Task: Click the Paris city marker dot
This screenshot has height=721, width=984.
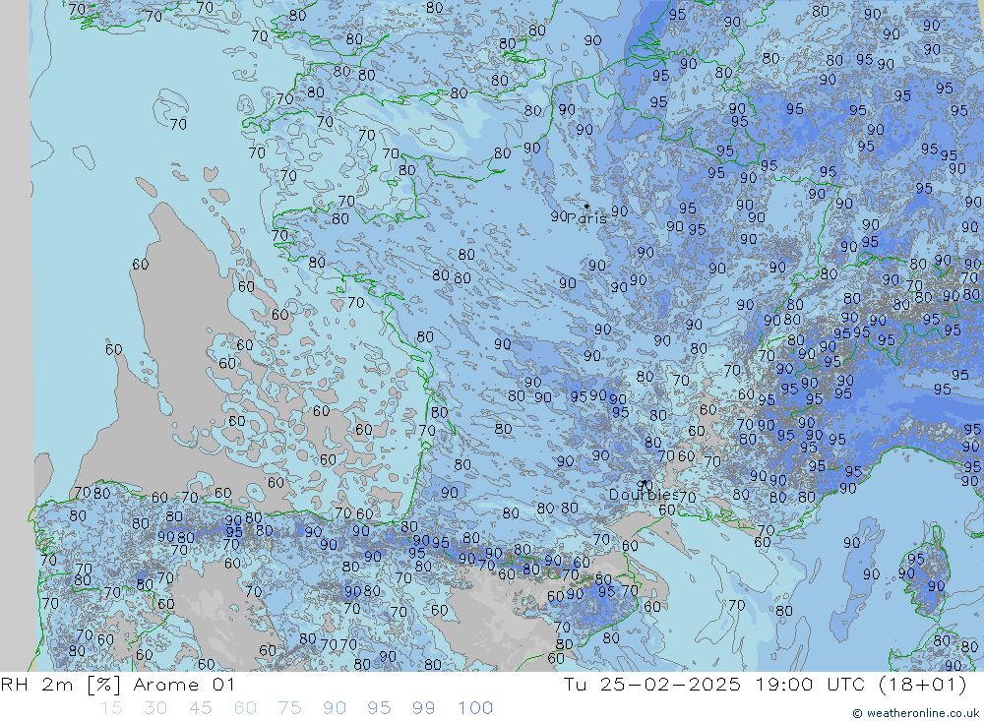Action: click(586, 206)
